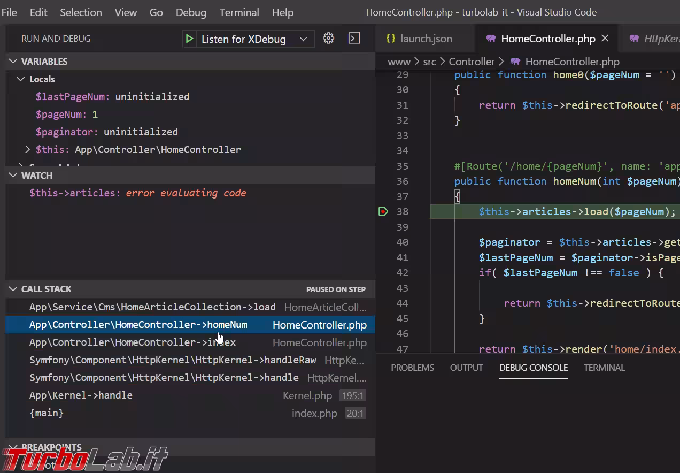Open the Listen for XDebug configuration dropdown

(x=303, y=39)
